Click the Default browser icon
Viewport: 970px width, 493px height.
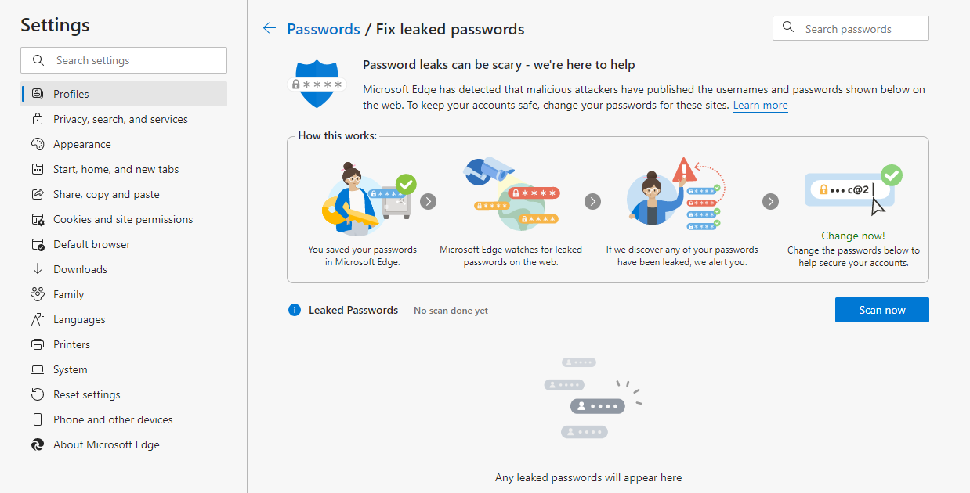coord(38,243)
